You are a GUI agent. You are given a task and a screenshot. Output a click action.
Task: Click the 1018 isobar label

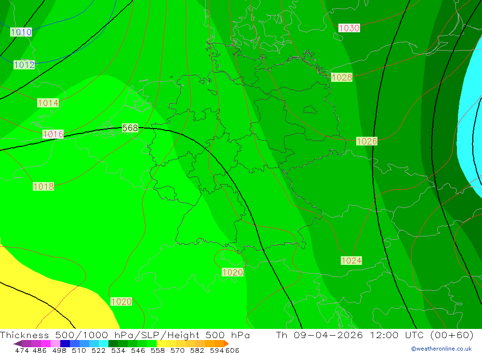click(x=43, y=186)
